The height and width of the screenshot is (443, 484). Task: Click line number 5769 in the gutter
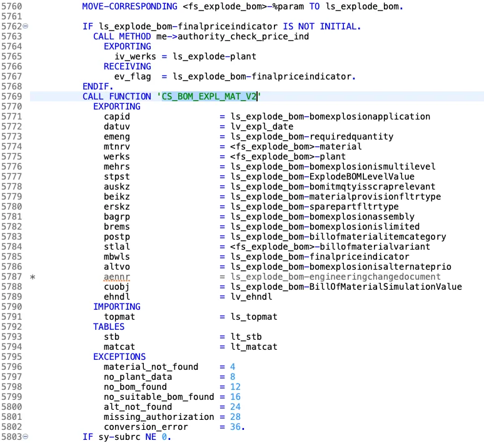pyautogui.click(x=11, y=96)
